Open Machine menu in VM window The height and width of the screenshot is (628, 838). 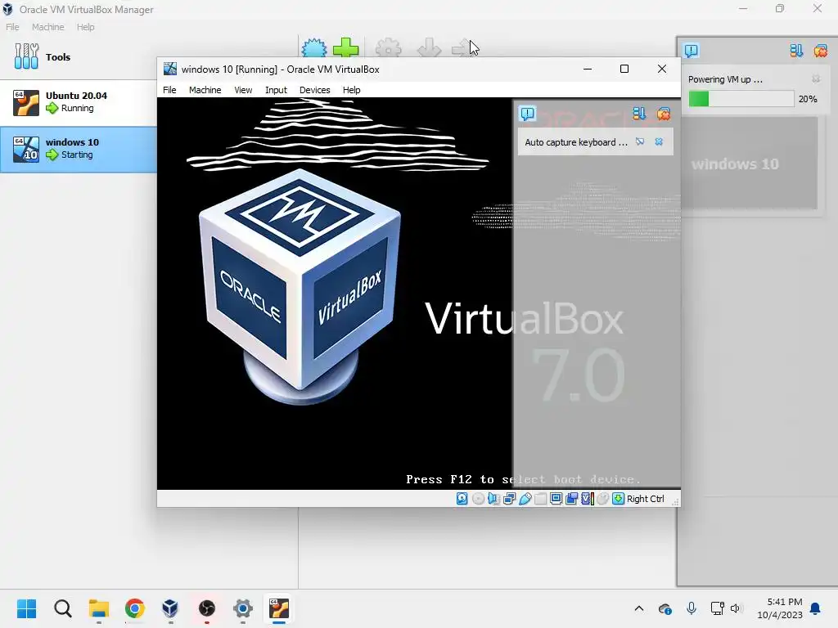pyautogui.click(x=205, y=90)
